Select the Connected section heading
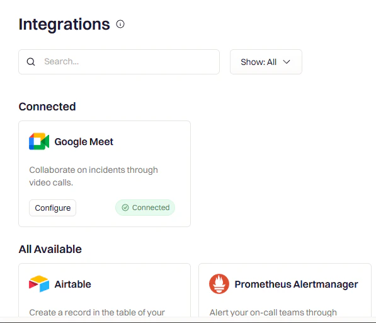 (47, 107)
